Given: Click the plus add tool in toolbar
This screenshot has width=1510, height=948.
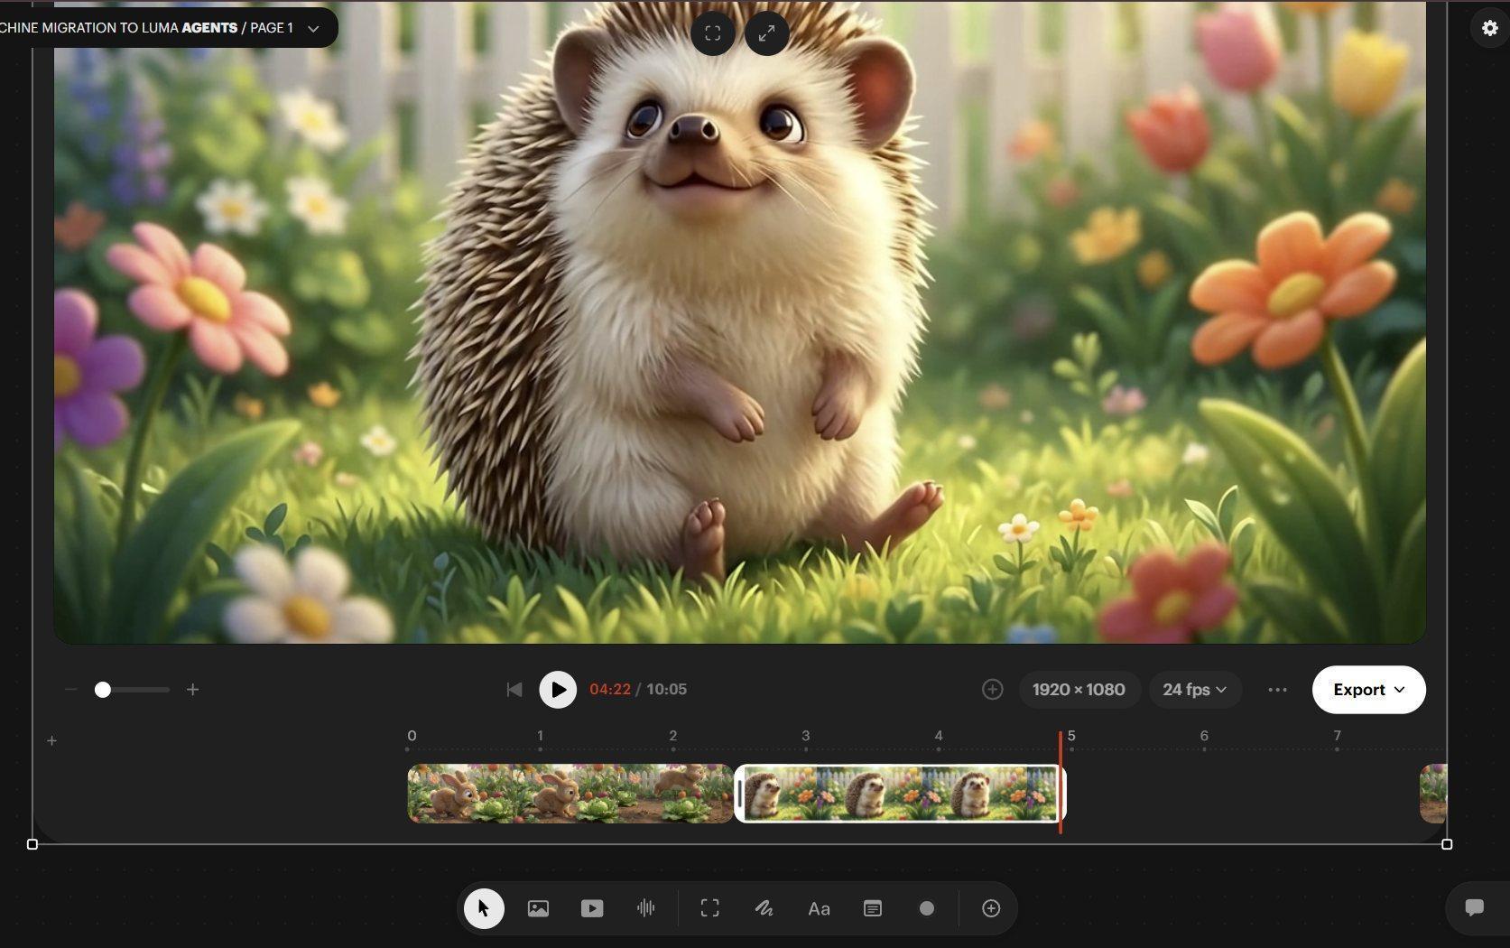Looking at the screenshot, I should (x=991, y=908).
